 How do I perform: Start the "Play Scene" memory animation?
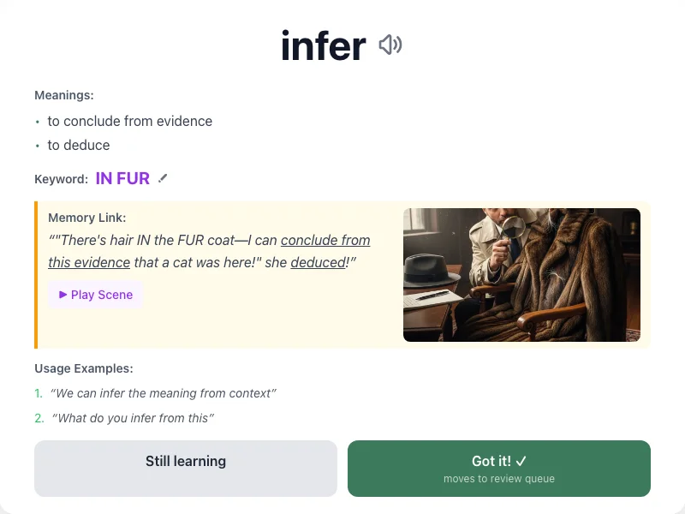[x=95, y=295]
